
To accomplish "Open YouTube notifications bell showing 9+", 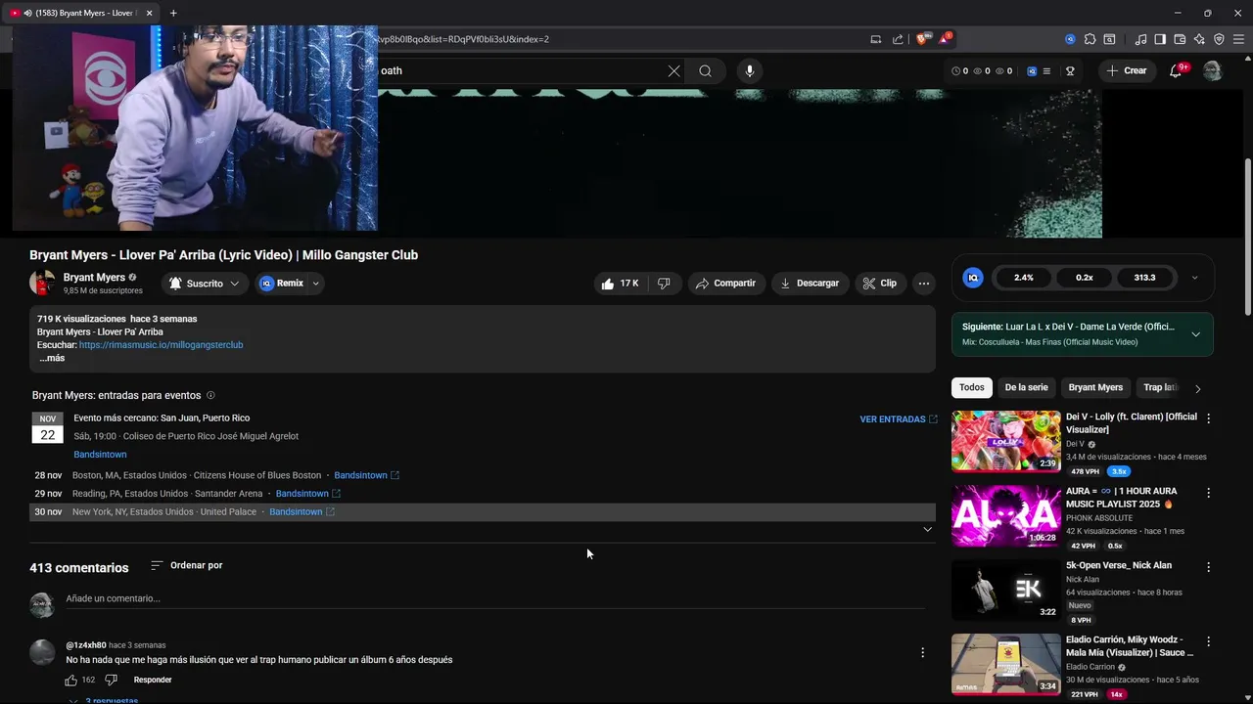I will (x=1177, y=70).
